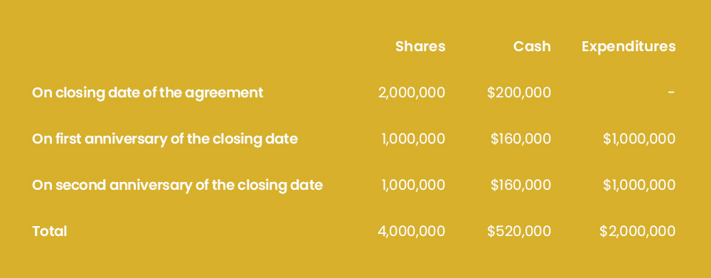Click the total $520,000 cash value
The height and width of the screenshot is (278, 711).
(x=519, y=232)
